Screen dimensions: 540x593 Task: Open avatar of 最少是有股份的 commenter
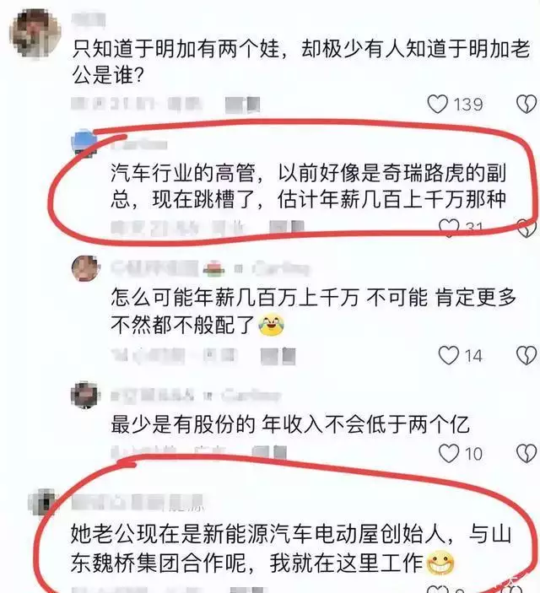tap(84, 395)
